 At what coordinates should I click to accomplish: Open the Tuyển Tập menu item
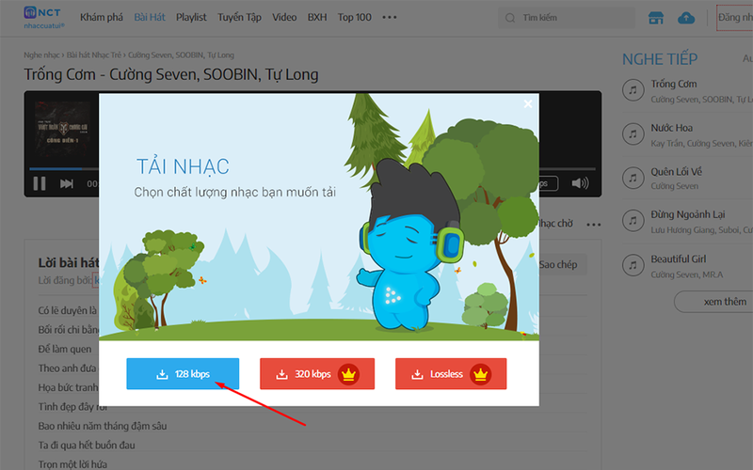point(239,17)
